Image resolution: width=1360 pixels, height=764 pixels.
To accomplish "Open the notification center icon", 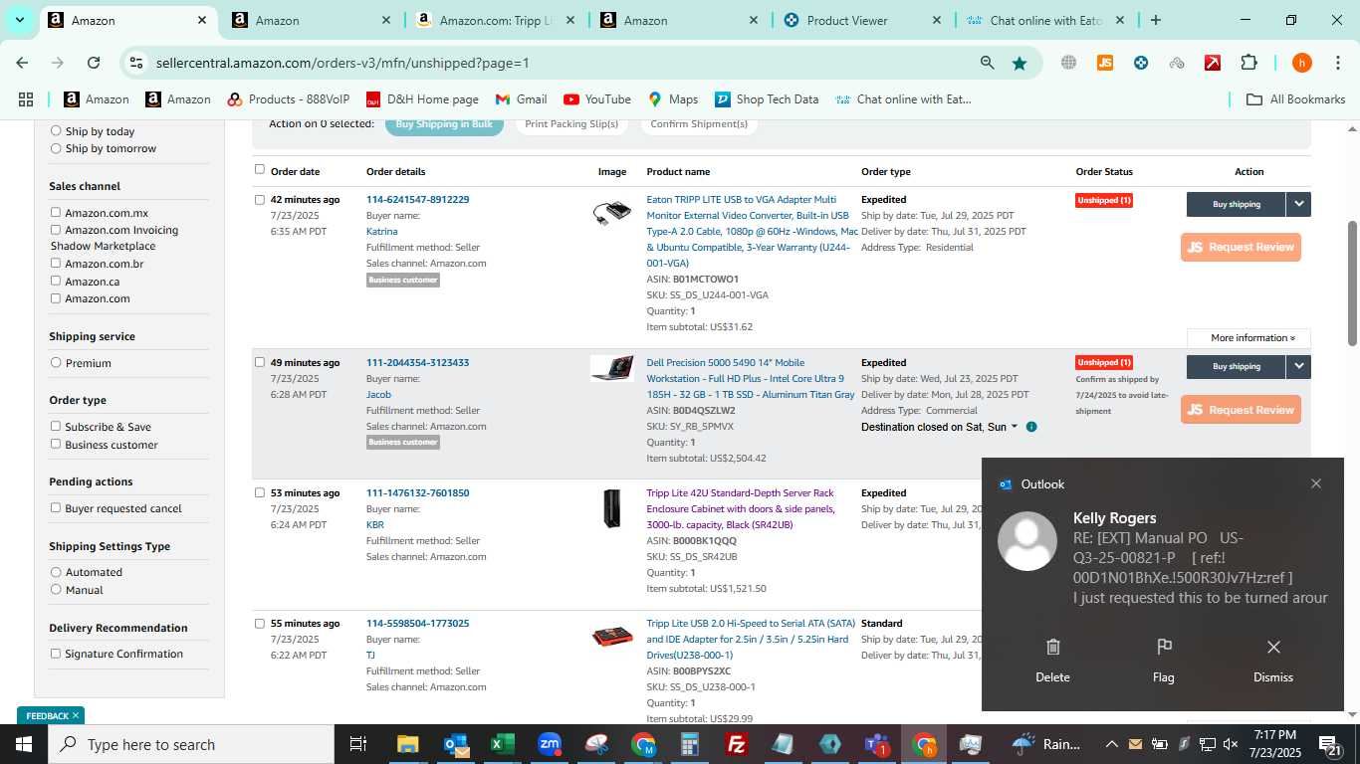I will pos(1331,744).
